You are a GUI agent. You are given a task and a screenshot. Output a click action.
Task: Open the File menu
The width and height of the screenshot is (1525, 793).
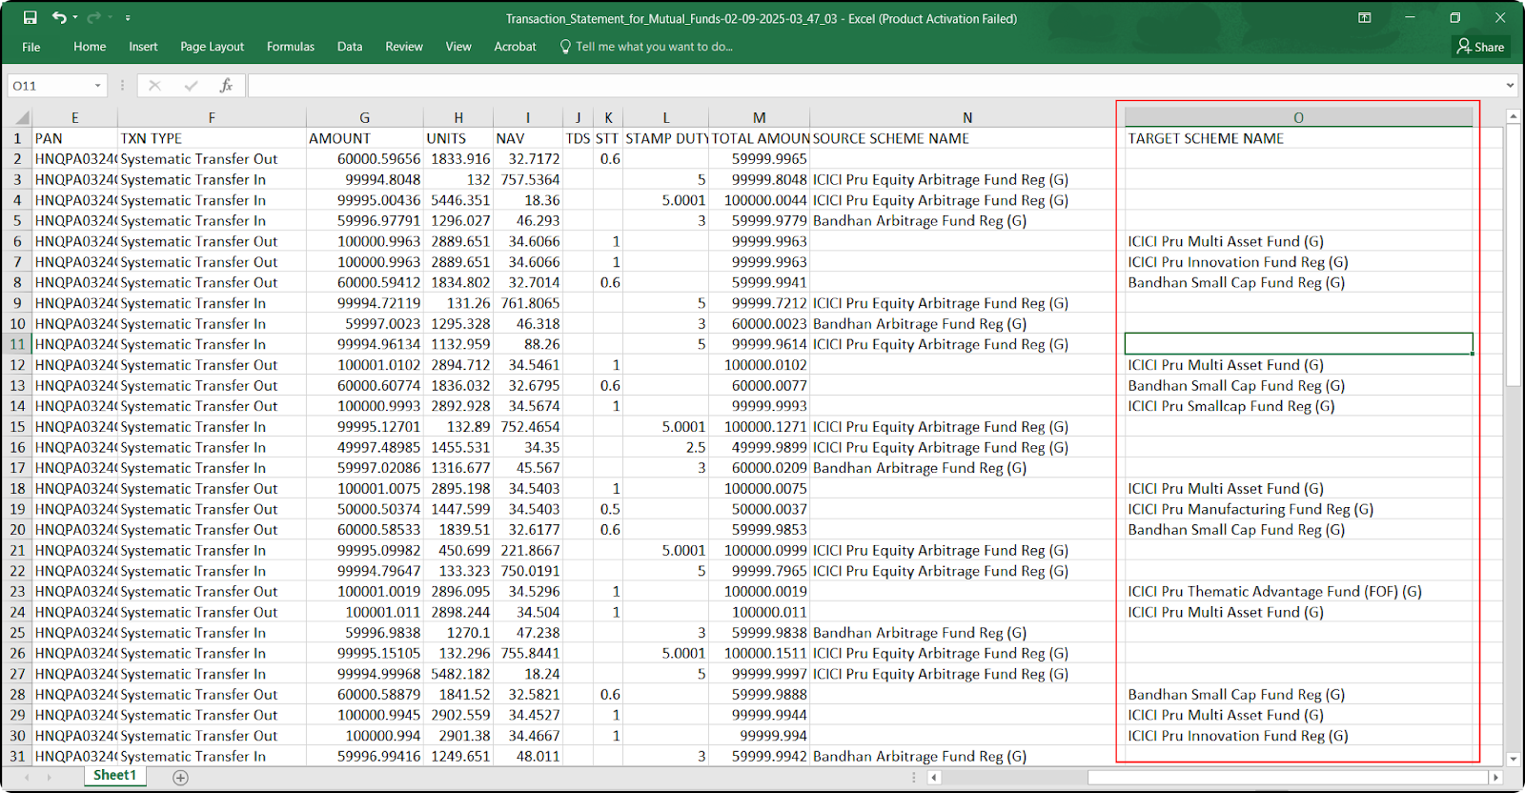pyautogui.click(x=31, y=47)
